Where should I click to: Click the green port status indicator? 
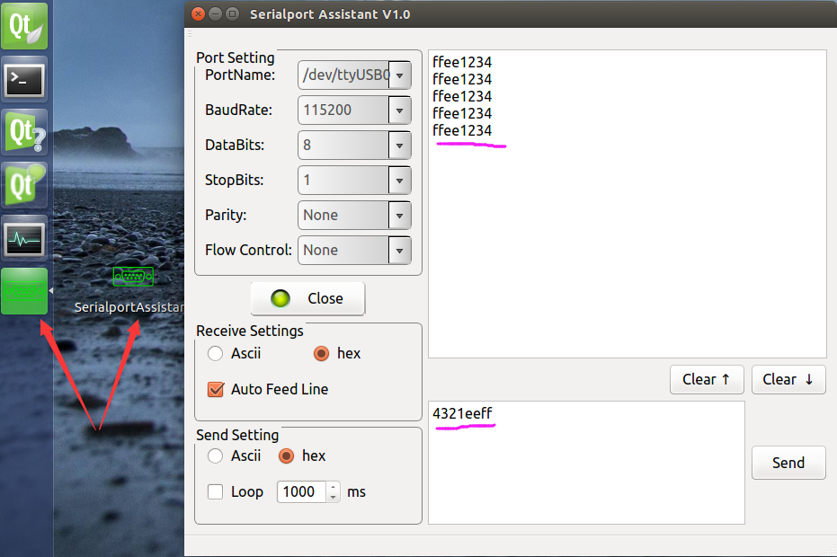[x=280, y=299]
